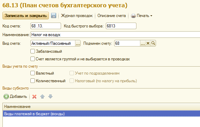Click the Вид счета field Активный/Пассивный
The width and height of the screenshot is (200, 127).
[53, 43]
